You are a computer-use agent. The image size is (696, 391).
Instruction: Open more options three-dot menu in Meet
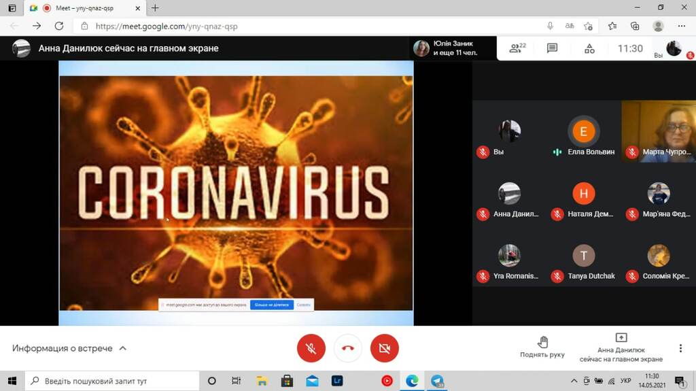coord(680,348)
